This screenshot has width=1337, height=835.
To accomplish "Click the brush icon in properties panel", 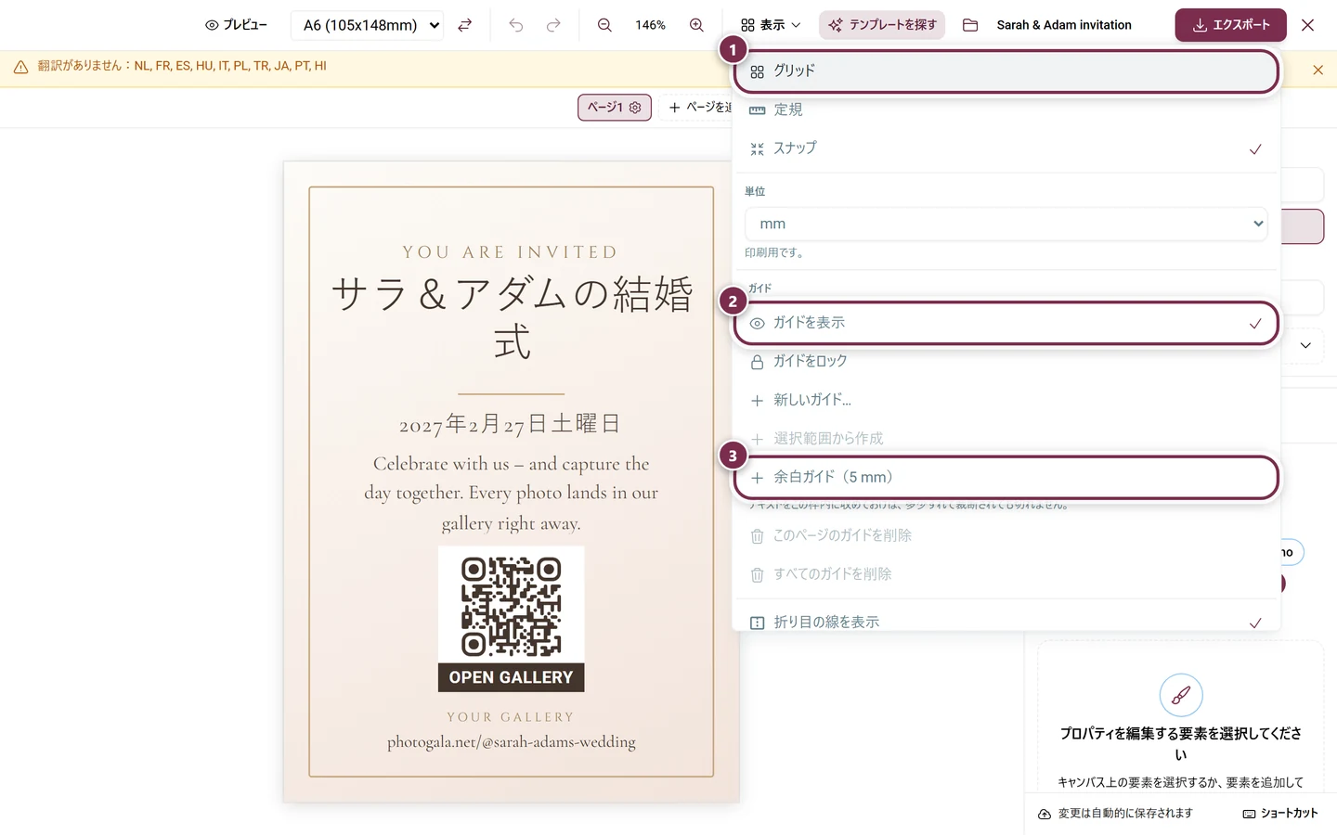I will point(1181,695).
